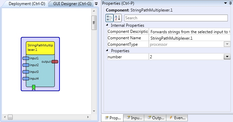233x122 pixels.
Task: Select the ComponentType property label
Action: (122, 44)
